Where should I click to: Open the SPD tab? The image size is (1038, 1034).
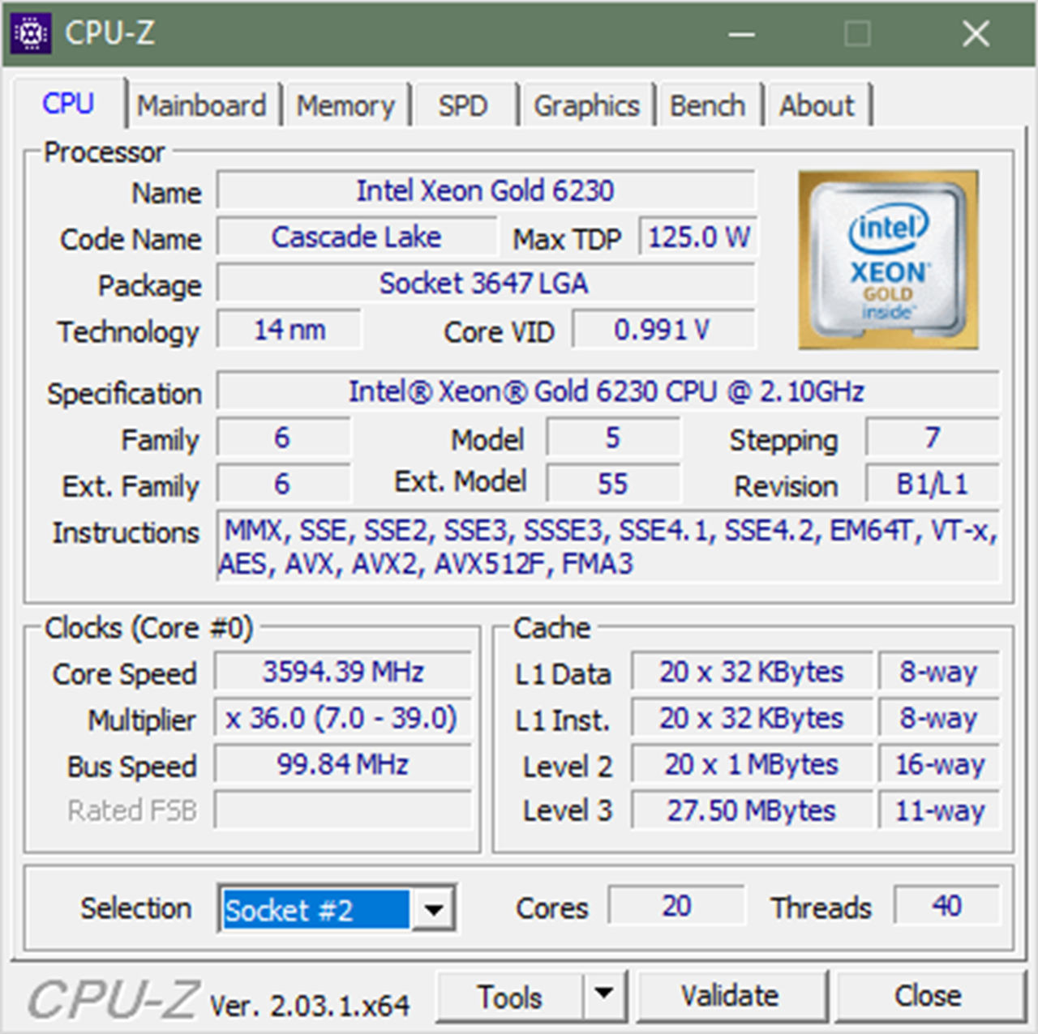point(463,106)
